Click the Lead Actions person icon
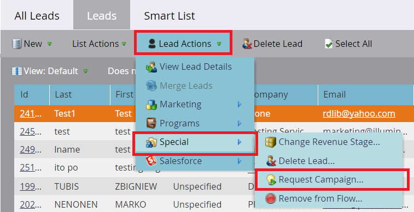The width and height of the screenshot is (414, 212). coord(152,44)
